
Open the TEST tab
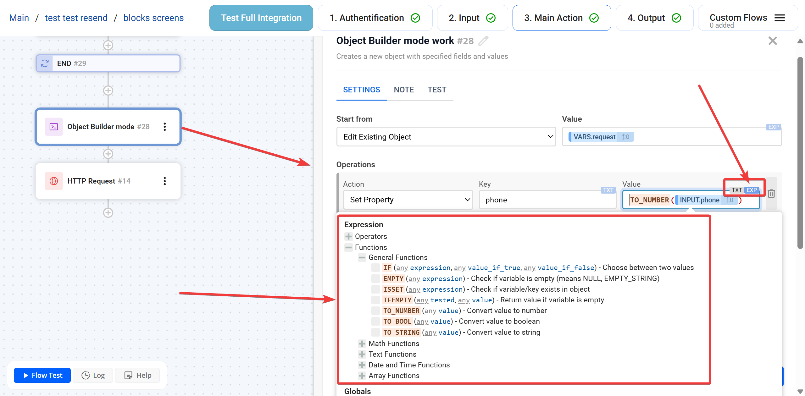[437, 90]
